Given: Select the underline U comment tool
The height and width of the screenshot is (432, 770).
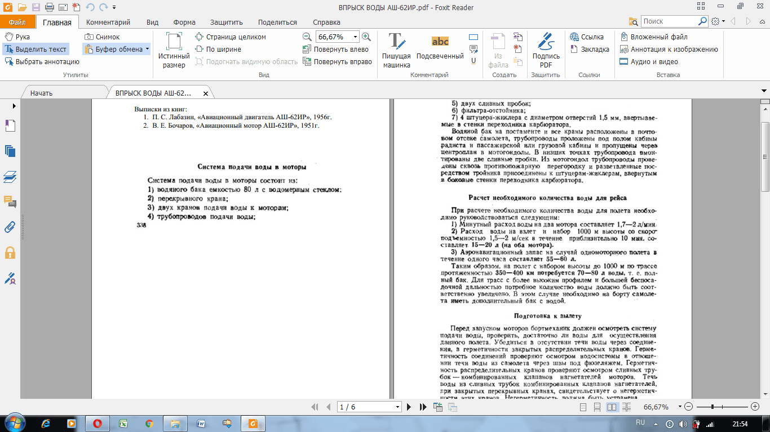Looking at the screenshot, I should 473,61.
